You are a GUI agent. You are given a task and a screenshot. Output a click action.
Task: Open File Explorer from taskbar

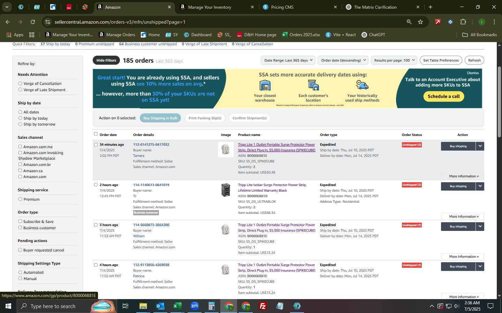point(143,306)
